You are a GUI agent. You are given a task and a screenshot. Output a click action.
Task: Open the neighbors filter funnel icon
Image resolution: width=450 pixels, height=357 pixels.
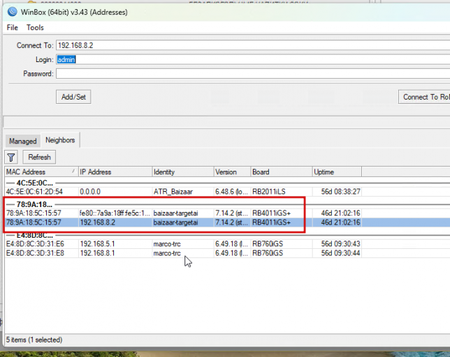coord(11,157)
